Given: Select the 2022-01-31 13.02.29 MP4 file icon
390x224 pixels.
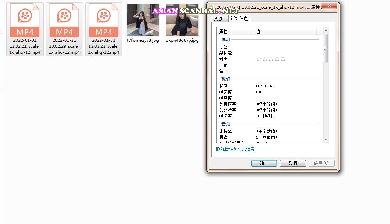Looking at the screenshot, I should 64,20.
